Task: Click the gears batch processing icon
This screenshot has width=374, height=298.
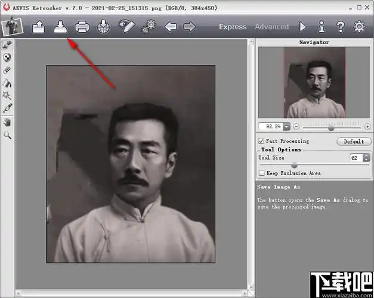Action: click(x=149, y=27)
